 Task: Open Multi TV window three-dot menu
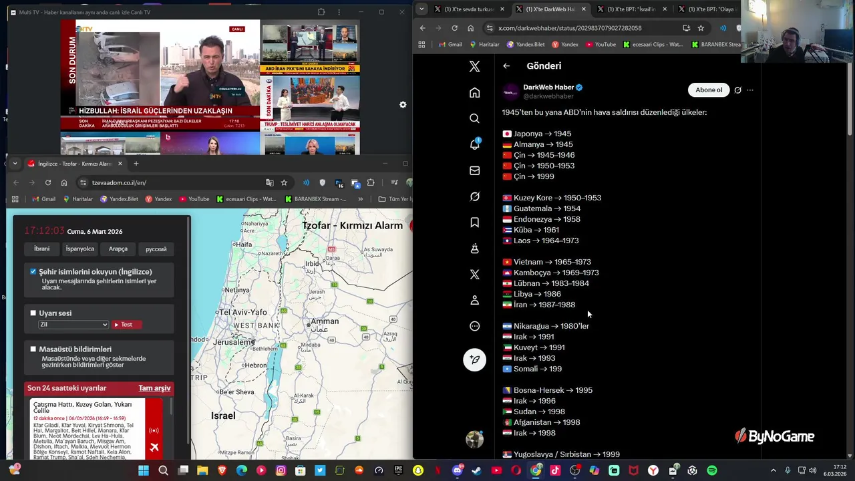pos(339,12)
